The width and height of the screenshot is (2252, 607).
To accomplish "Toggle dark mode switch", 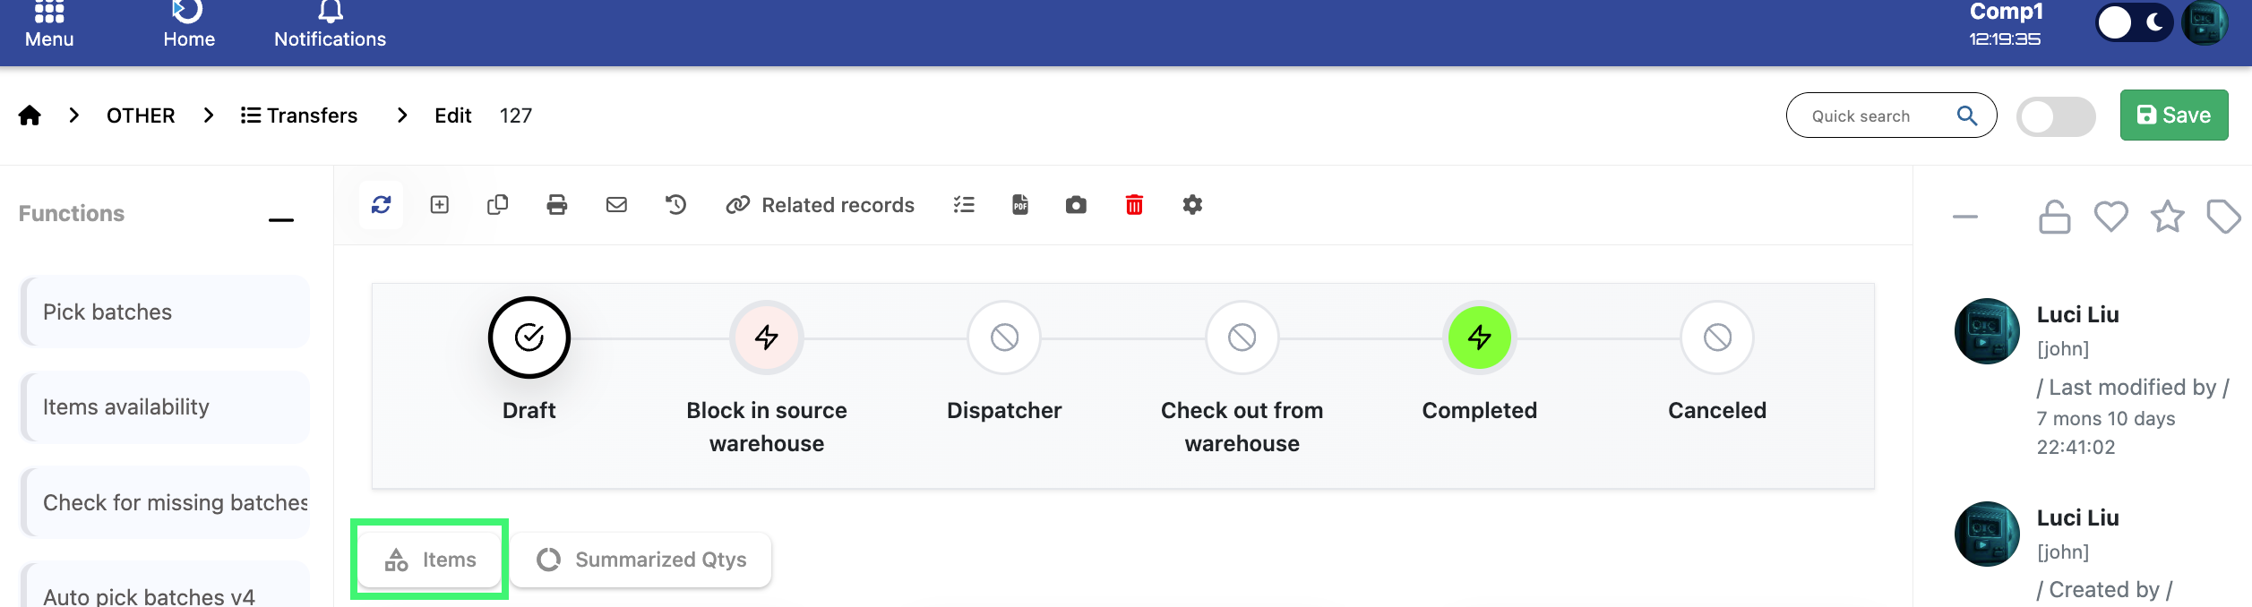I will (2134, 23).
